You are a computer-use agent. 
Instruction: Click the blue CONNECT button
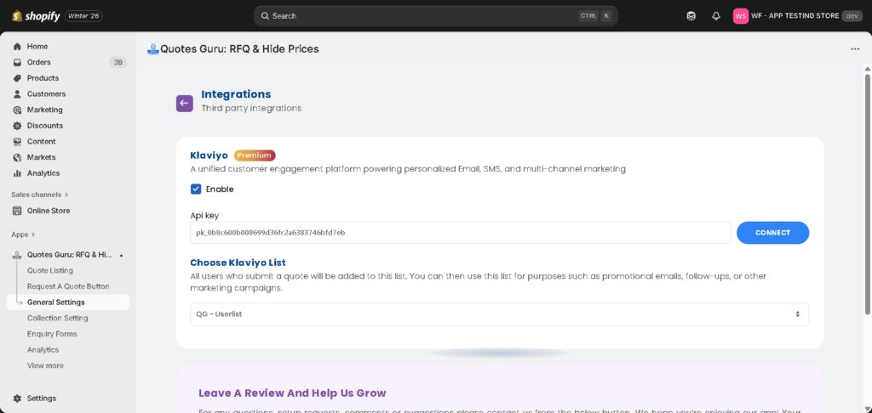pyautogui.click(x=772, y=233)
